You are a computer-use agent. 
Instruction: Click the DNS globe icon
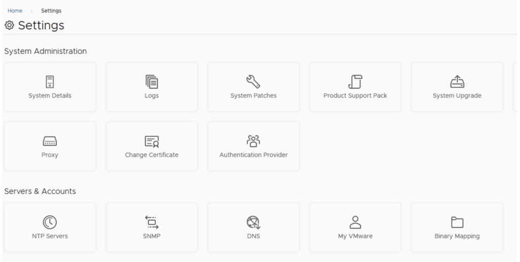[253, 222]
